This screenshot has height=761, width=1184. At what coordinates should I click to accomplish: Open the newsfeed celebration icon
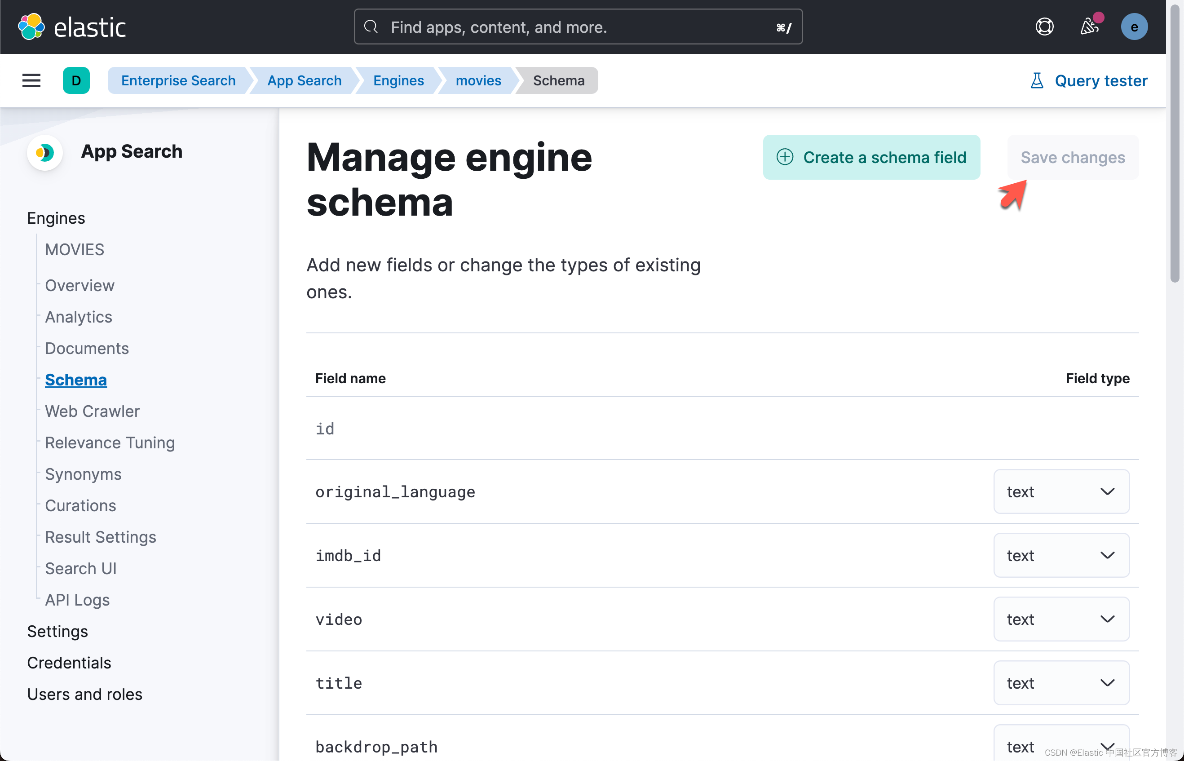click(x=1089, y=27)
